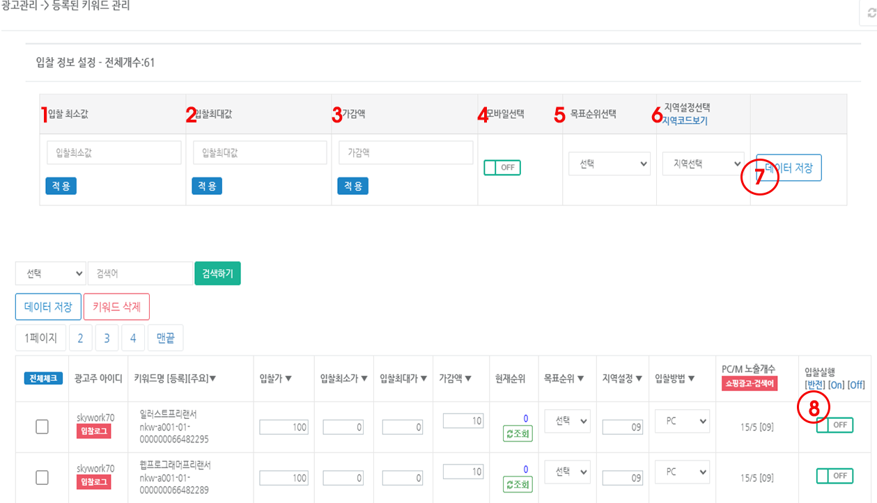Turn on the 모바일선택 OFF toggle
The image size is (877, 503).
point(501,167)
